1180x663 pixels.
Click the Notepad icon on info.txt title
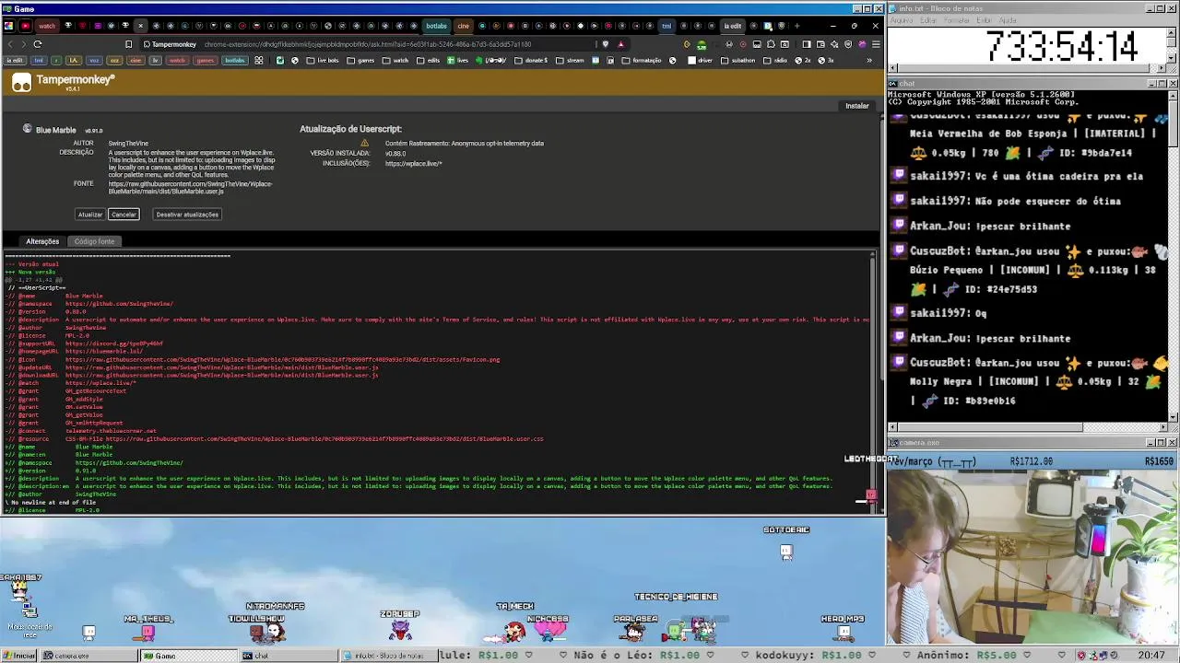coord(894,8)
